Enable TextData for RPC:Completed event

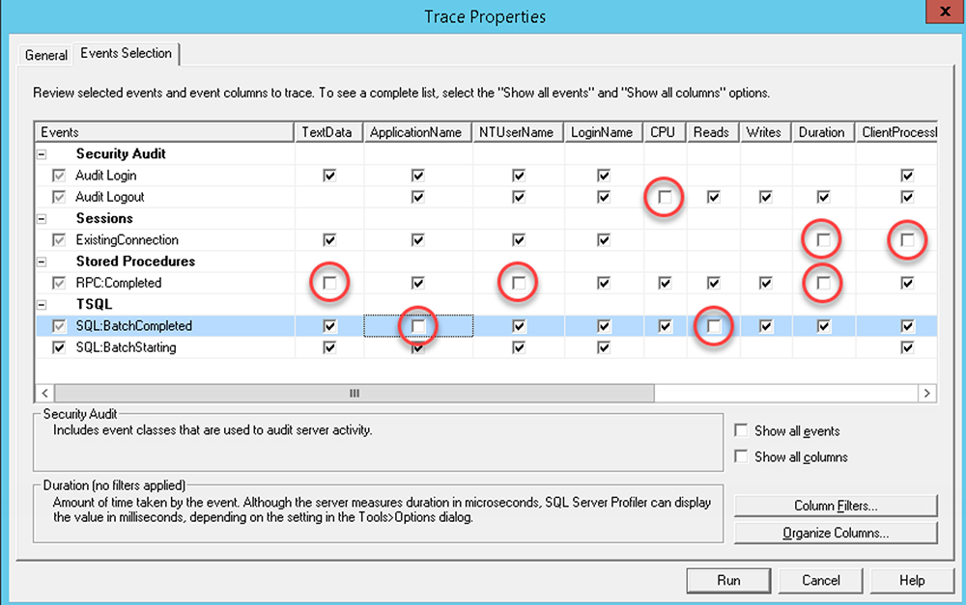(x=328, y=282)
